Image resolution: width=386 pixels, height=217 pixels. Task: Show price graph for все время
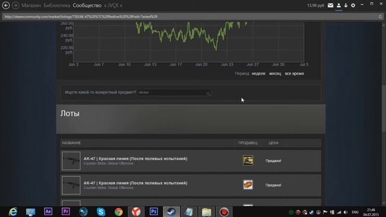294,74
